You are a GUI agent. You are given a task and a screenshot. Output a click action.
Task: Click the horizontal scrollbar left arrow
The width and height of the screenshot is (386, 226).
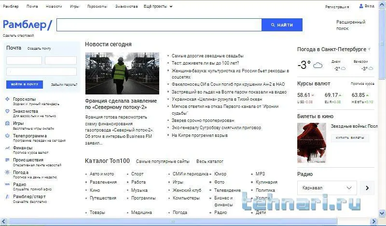4,222
